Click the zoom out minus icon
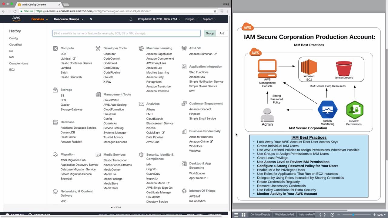388x218 pixels. (x=339, y=215)
